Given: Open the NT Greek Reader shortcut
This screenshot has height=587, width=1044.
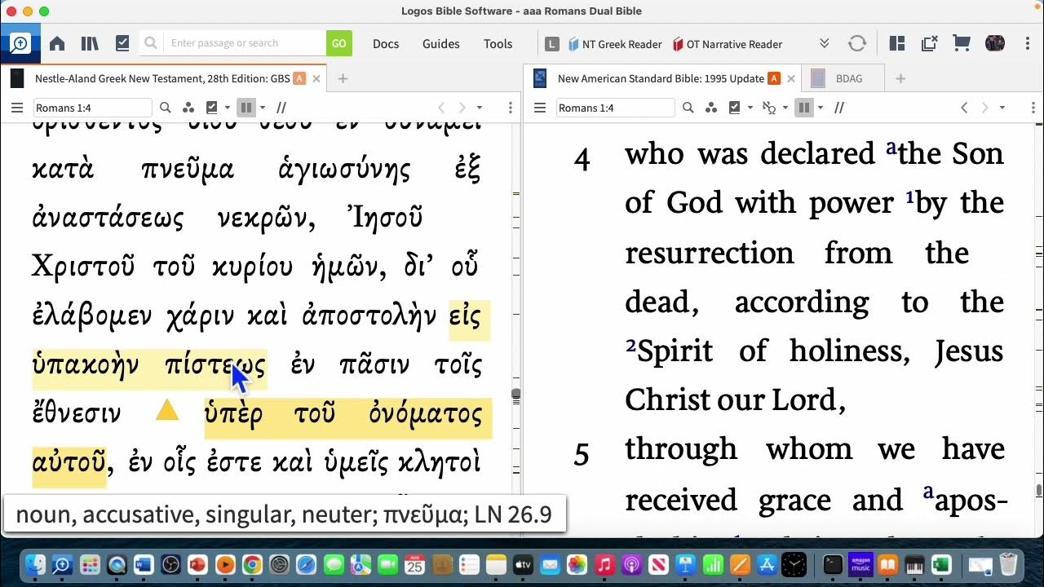Looking at the screenshot, I should [615, 44].
